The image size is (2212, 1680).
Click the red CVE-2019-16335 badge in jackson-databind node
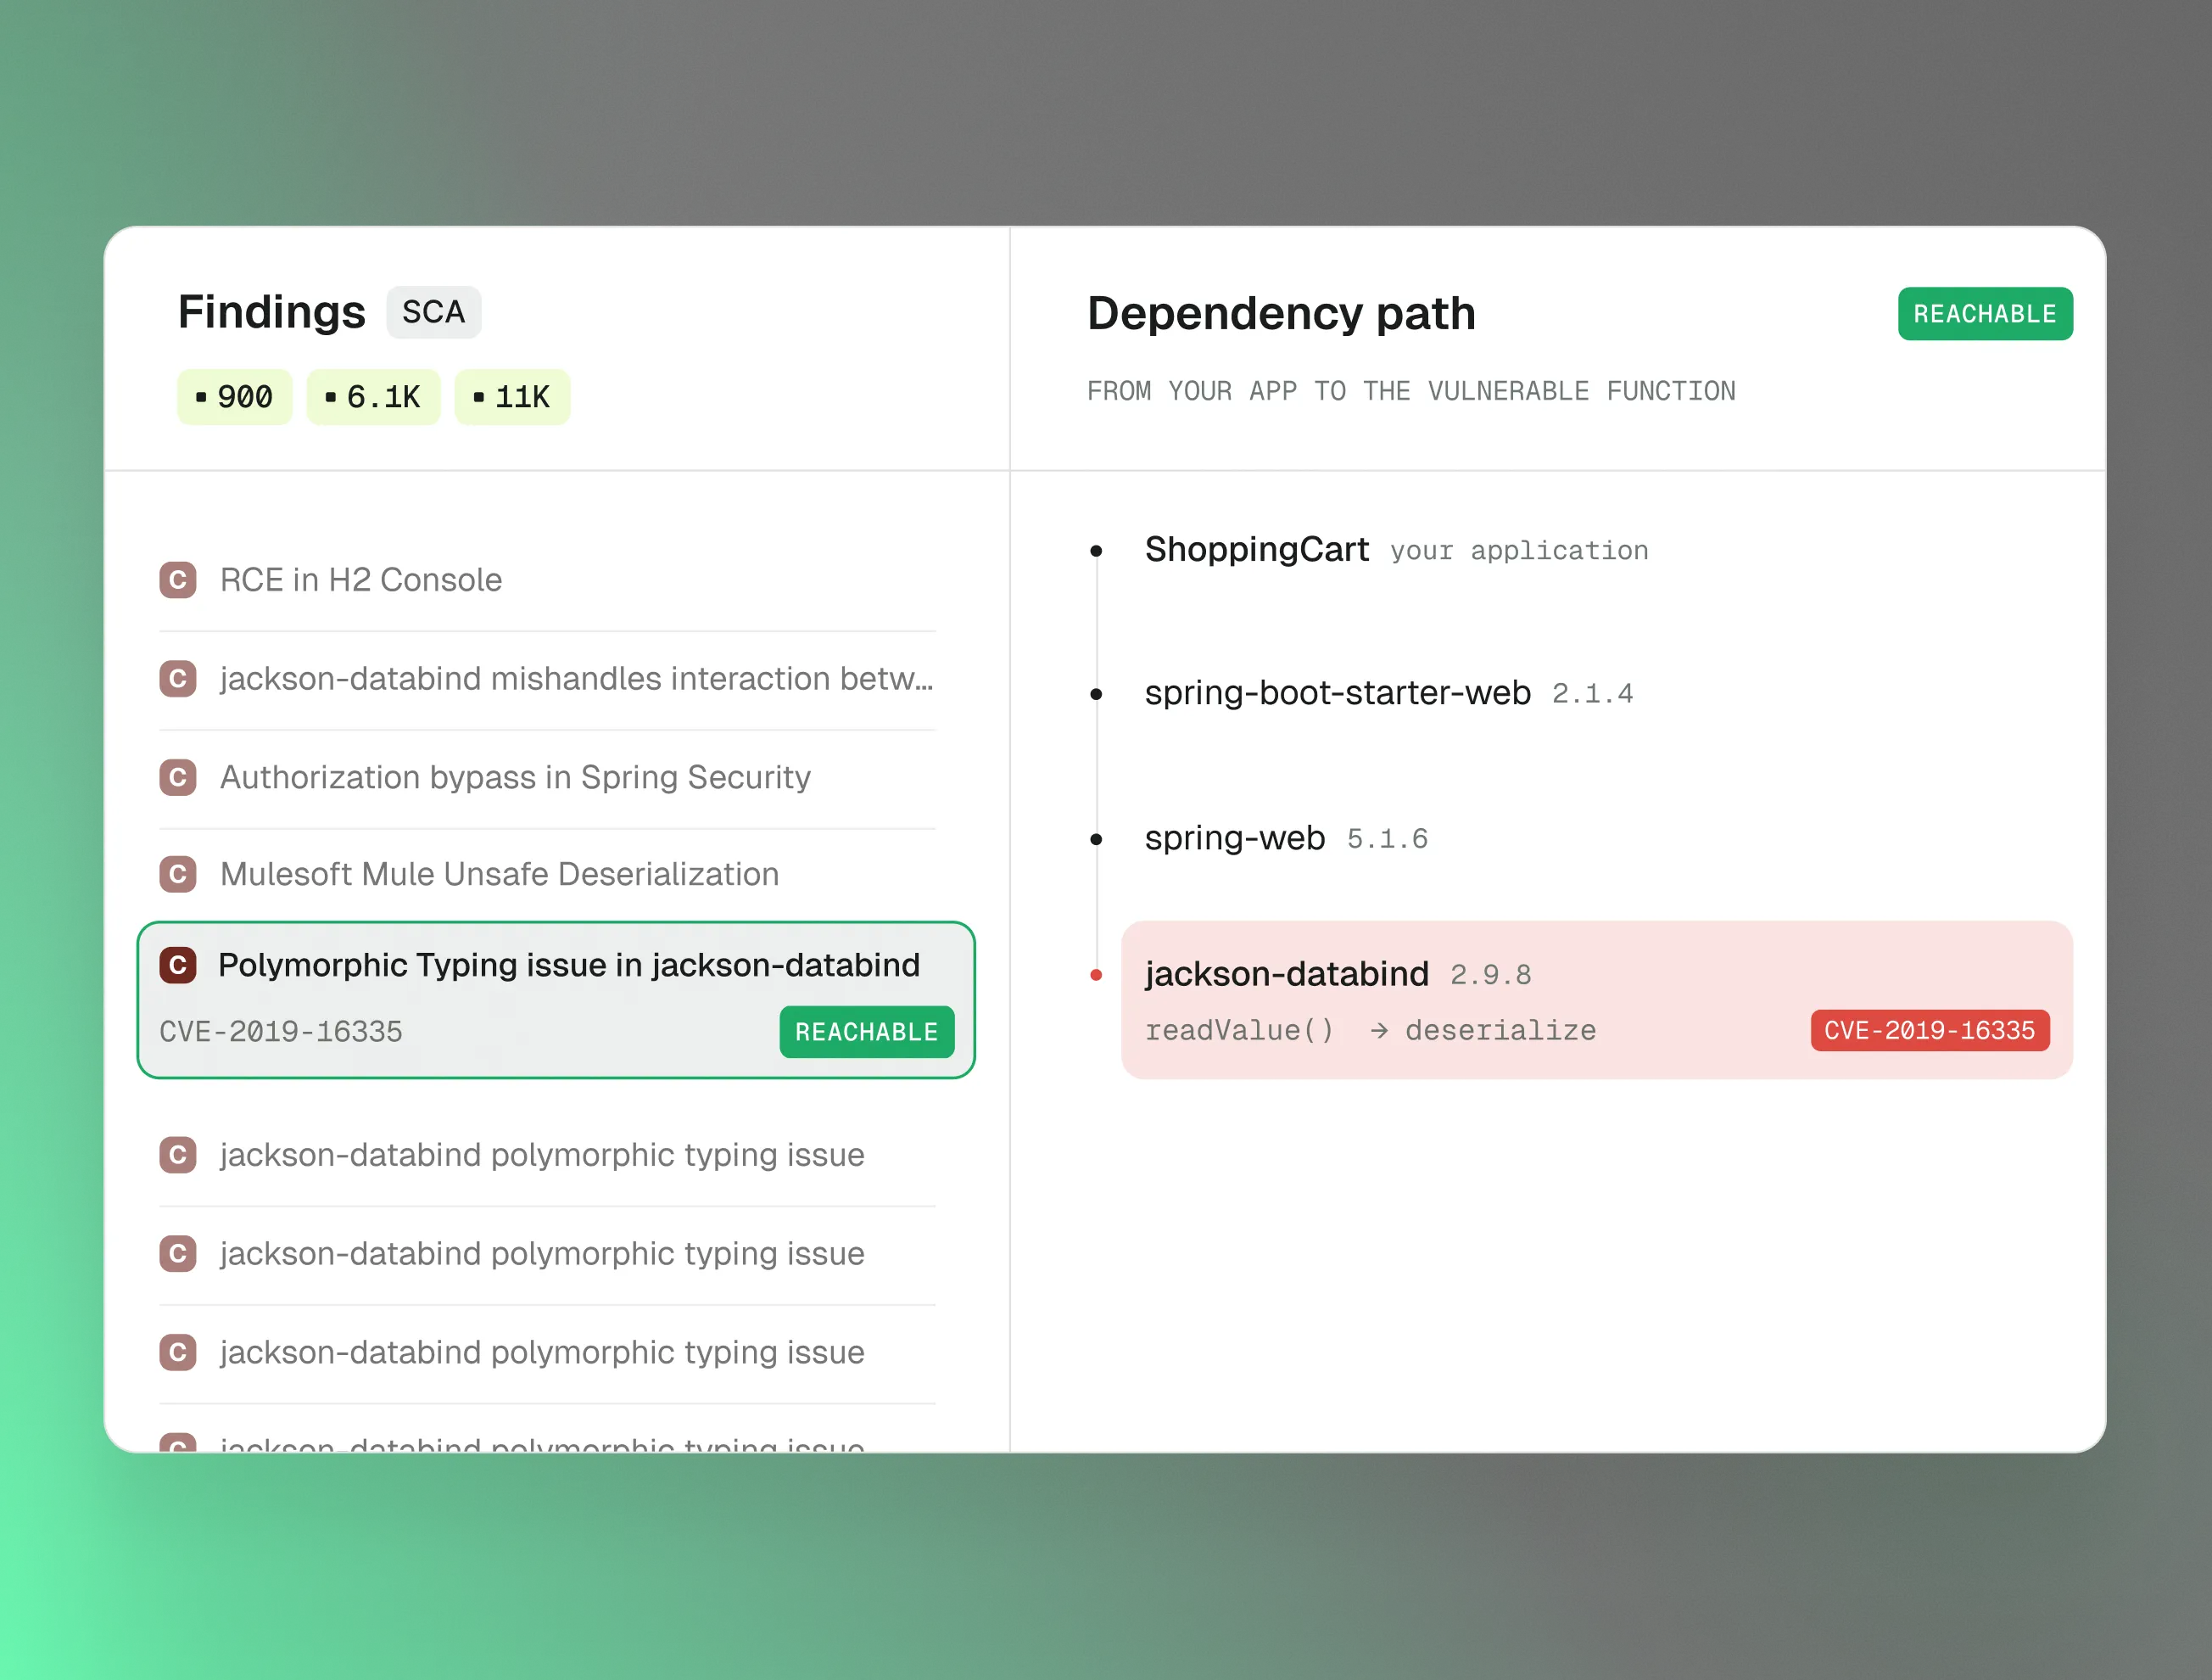pyautogui.click(x=1930, y=1031)
